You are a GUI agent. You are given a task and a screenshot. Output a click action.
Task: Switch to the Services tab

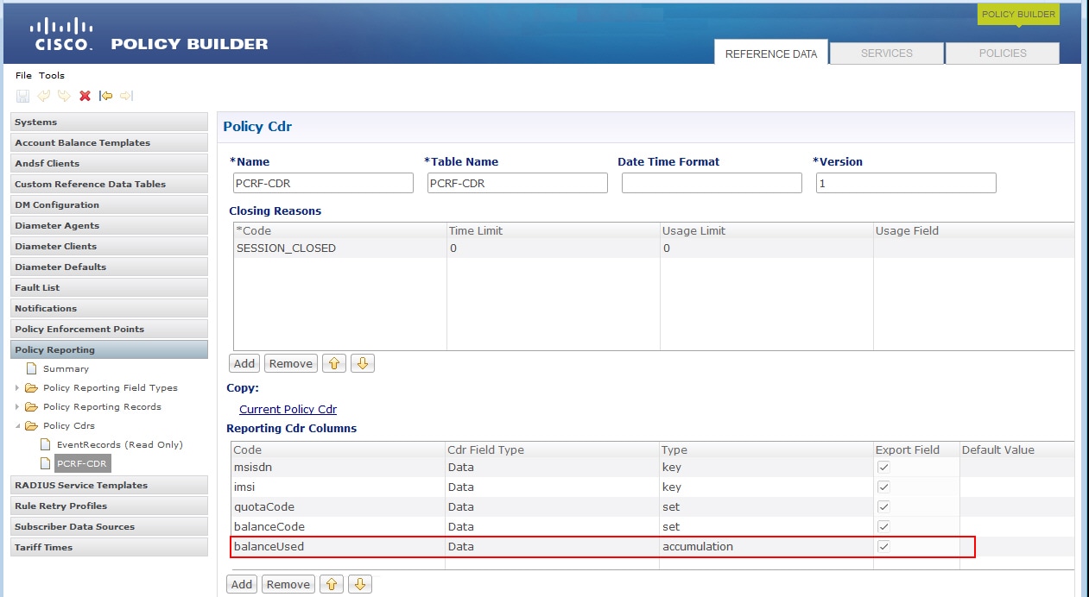point(887,53)
